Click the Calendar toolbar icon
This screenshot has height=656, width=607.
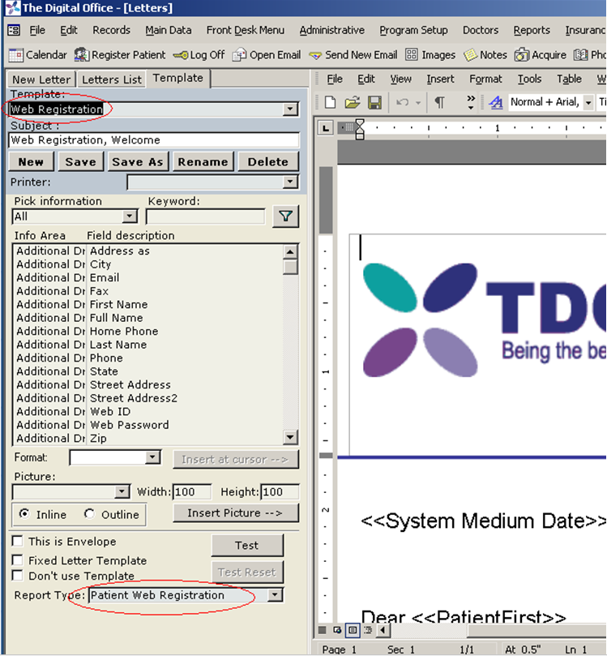pos(15,55)
